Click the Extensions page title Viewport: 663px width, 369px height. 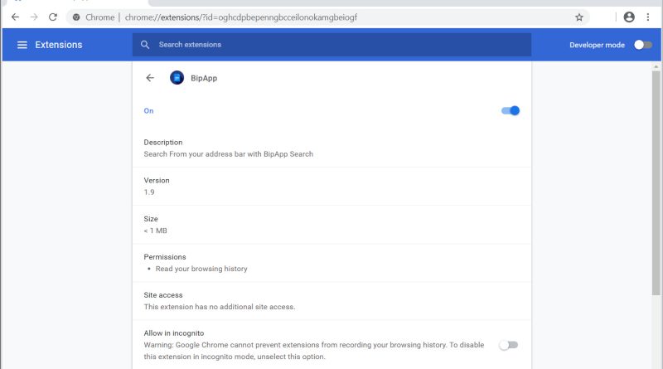[x=58, y=45]
